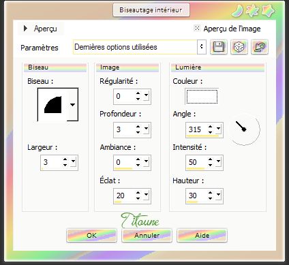Reset settings to default with the arrow icon
Screen dimensions: 289x265
[260, 47]
